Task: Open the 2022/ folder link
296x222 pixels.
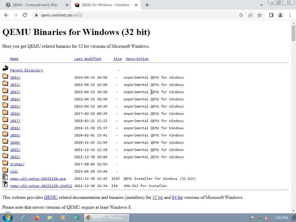Action: tap(15, 157)
